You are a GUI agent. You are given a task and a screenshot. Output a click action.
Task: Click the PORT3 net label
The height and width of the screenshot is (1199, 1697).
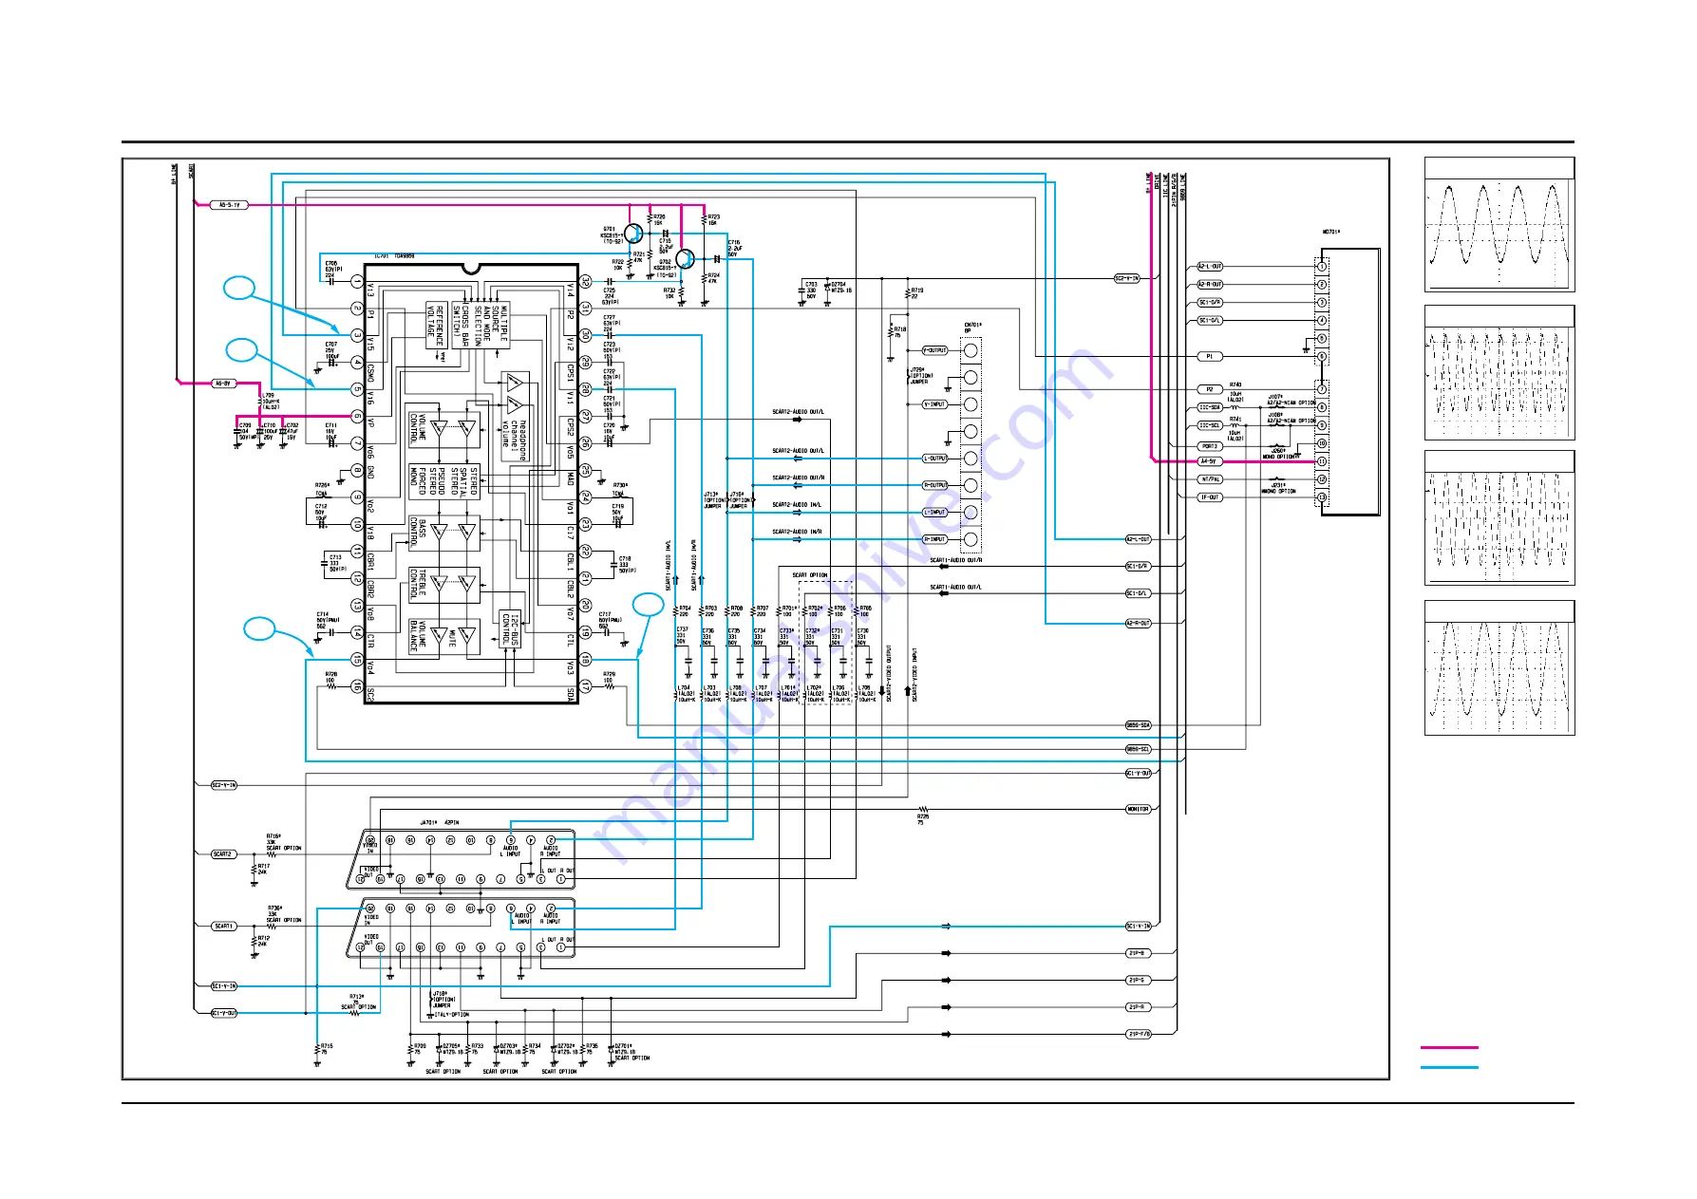pyautogui.click(x=1209, y=446)
